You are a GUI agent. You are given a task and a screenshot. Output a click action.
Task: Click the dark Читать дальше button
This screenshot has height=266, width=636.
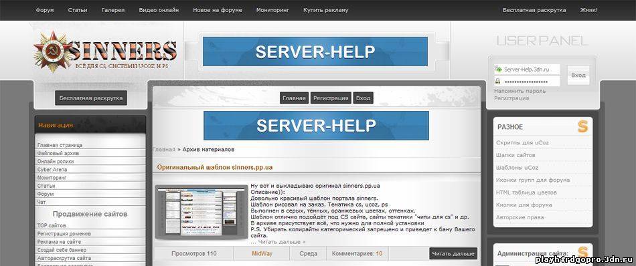pyautogui.click(x=453, y=254)
